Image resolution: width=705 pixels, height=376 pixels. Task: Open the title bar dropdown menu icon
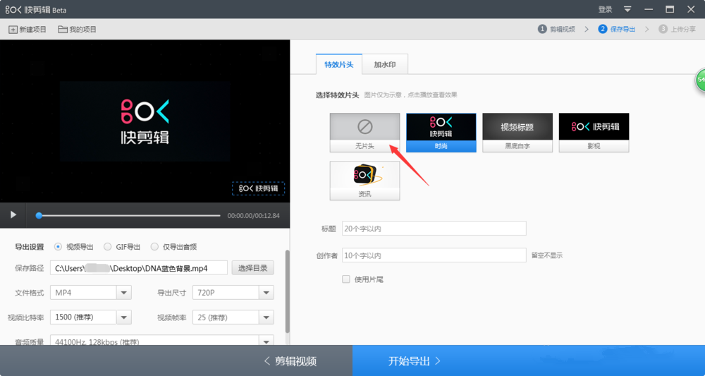click(627, 9)
